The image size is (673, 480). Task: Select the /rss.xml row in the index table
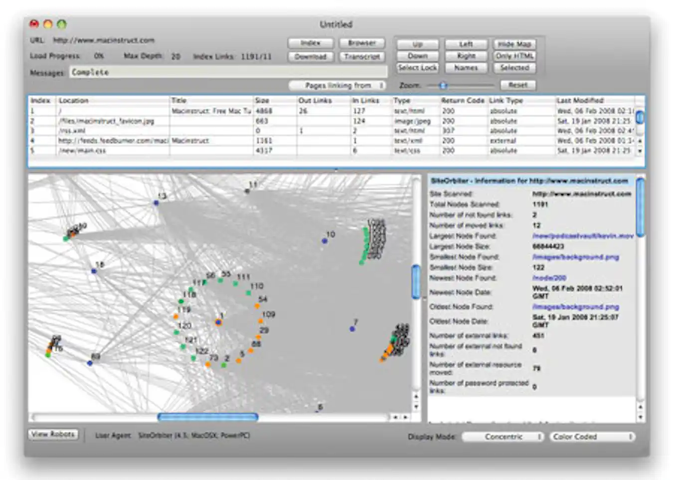pos(150,131)
